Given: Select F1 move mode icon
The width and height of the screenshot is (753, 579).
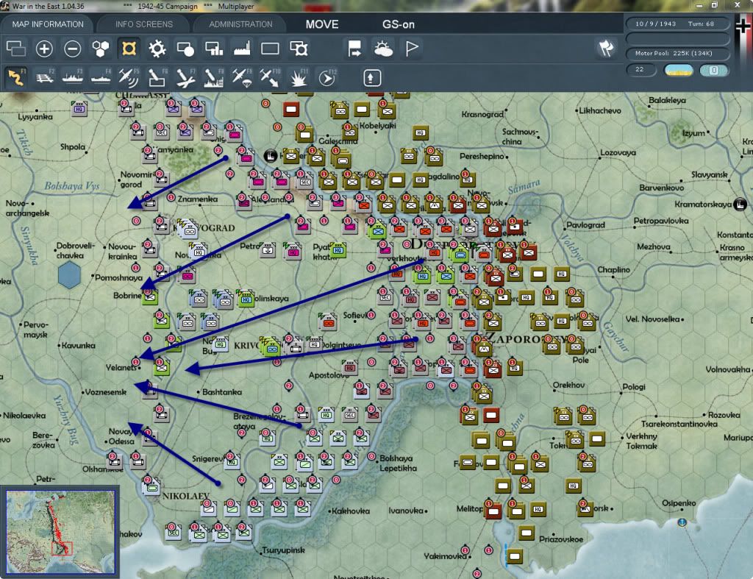Looking at the screenshot, I should (x=16, y=77).
